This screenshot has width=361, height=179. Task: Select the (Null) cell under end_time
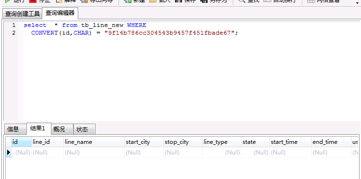point(331,153)
